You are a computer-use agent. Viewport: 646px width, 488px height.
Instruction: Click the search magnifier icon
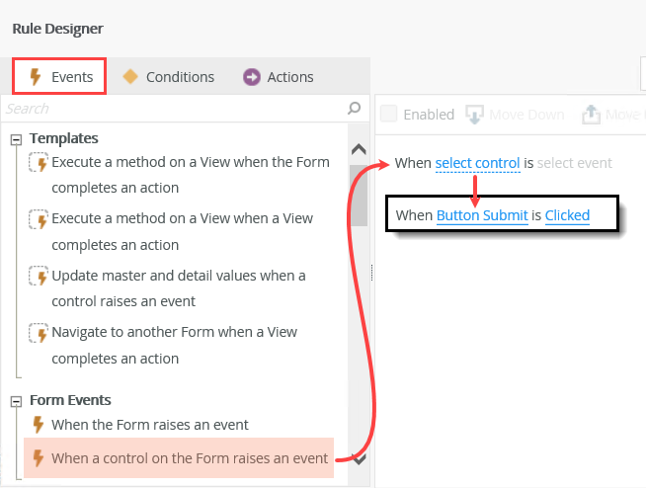355,108
